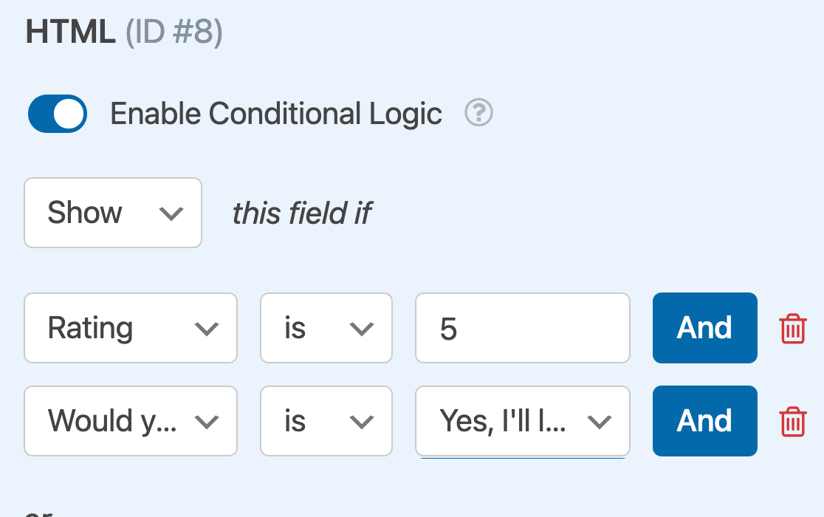Image resolution: width=824 pixels, height=517 pixels.
Task: Delete the 'Would y...' rule with trash icon
Action: click(793, 421)
